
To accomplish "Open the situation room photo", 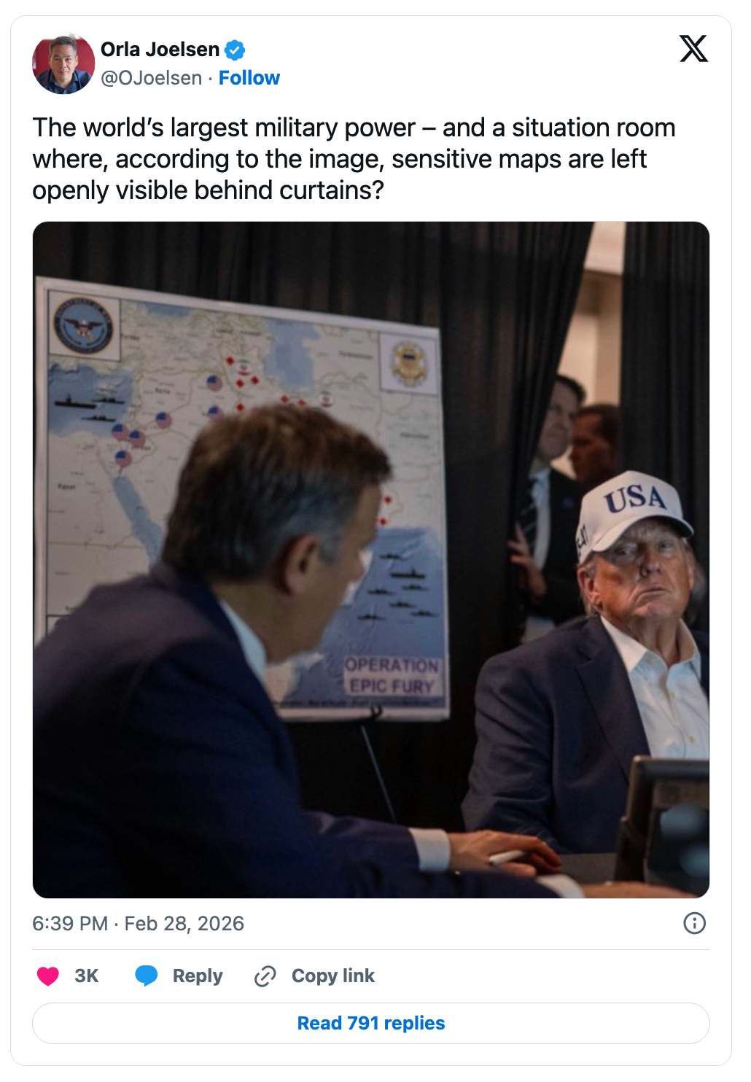I will point(371,559).
